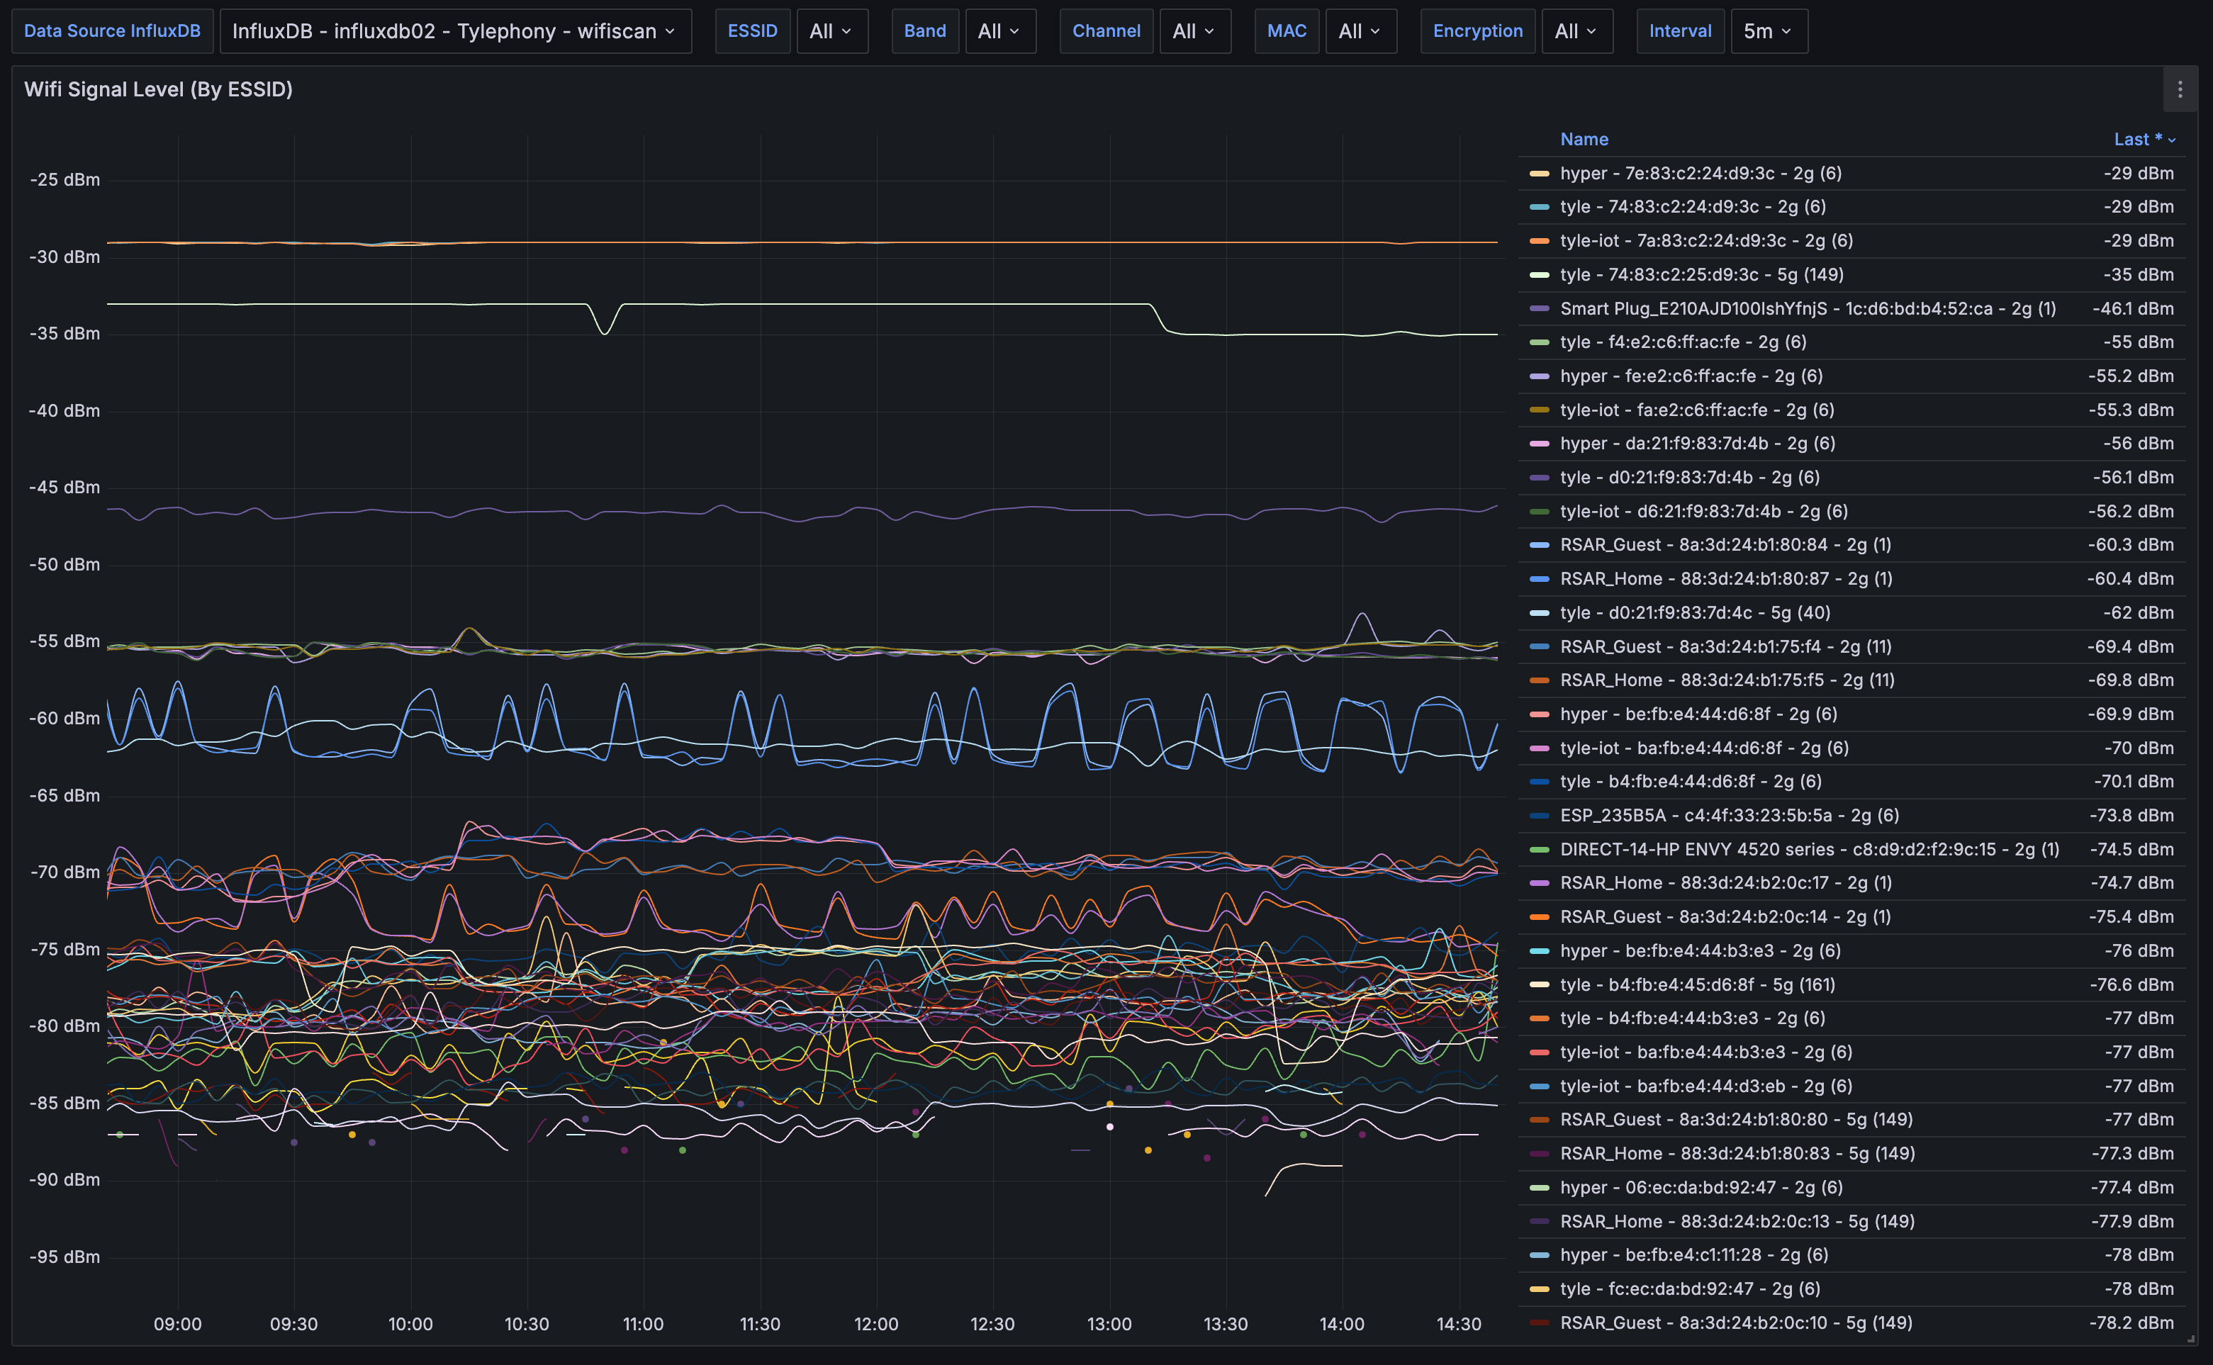Click the MAC All dropdown
Viewport: 2213px width, 1365px height.
tap(1360, 32)
